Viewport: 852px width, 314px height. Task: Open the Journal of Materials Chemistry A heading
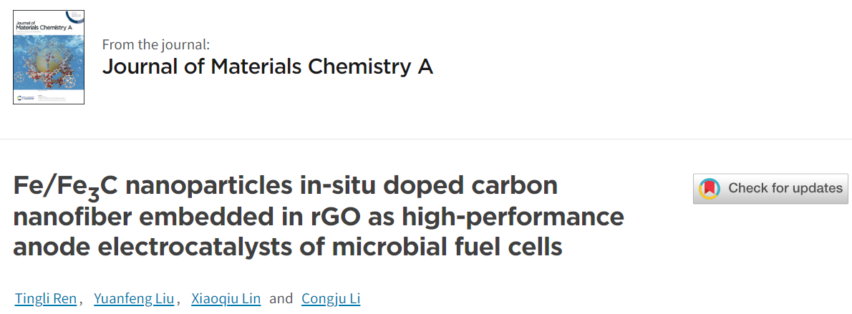pos(267,67)
